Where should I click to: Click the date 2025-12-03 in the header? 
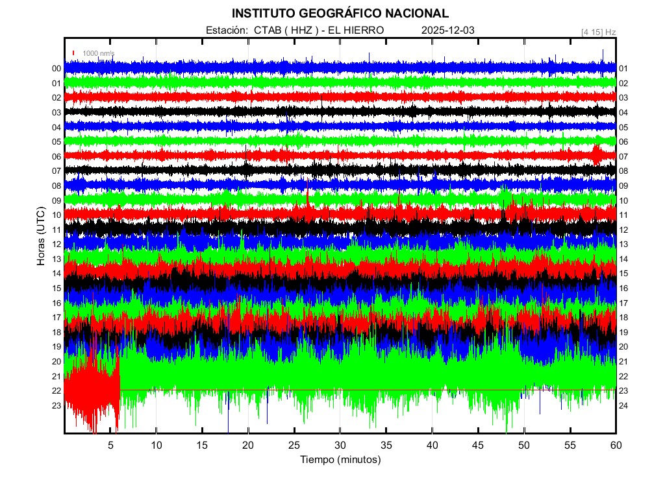(x=449, y=30)
